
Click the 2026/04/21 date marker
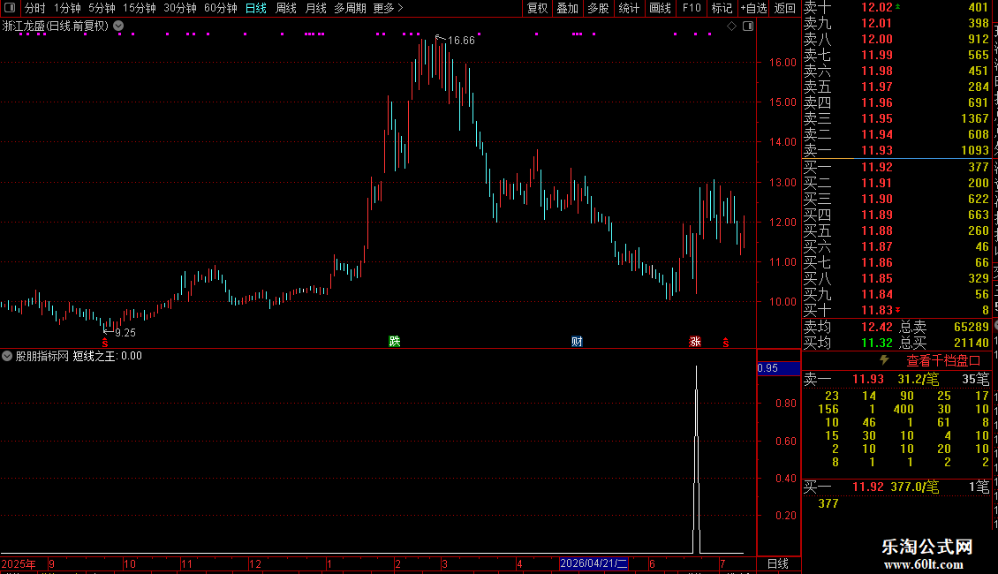594,563
